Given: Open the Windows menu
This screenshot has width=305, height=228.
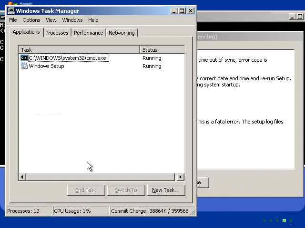Looking at the screenshot, I should (x=72, y=20).
